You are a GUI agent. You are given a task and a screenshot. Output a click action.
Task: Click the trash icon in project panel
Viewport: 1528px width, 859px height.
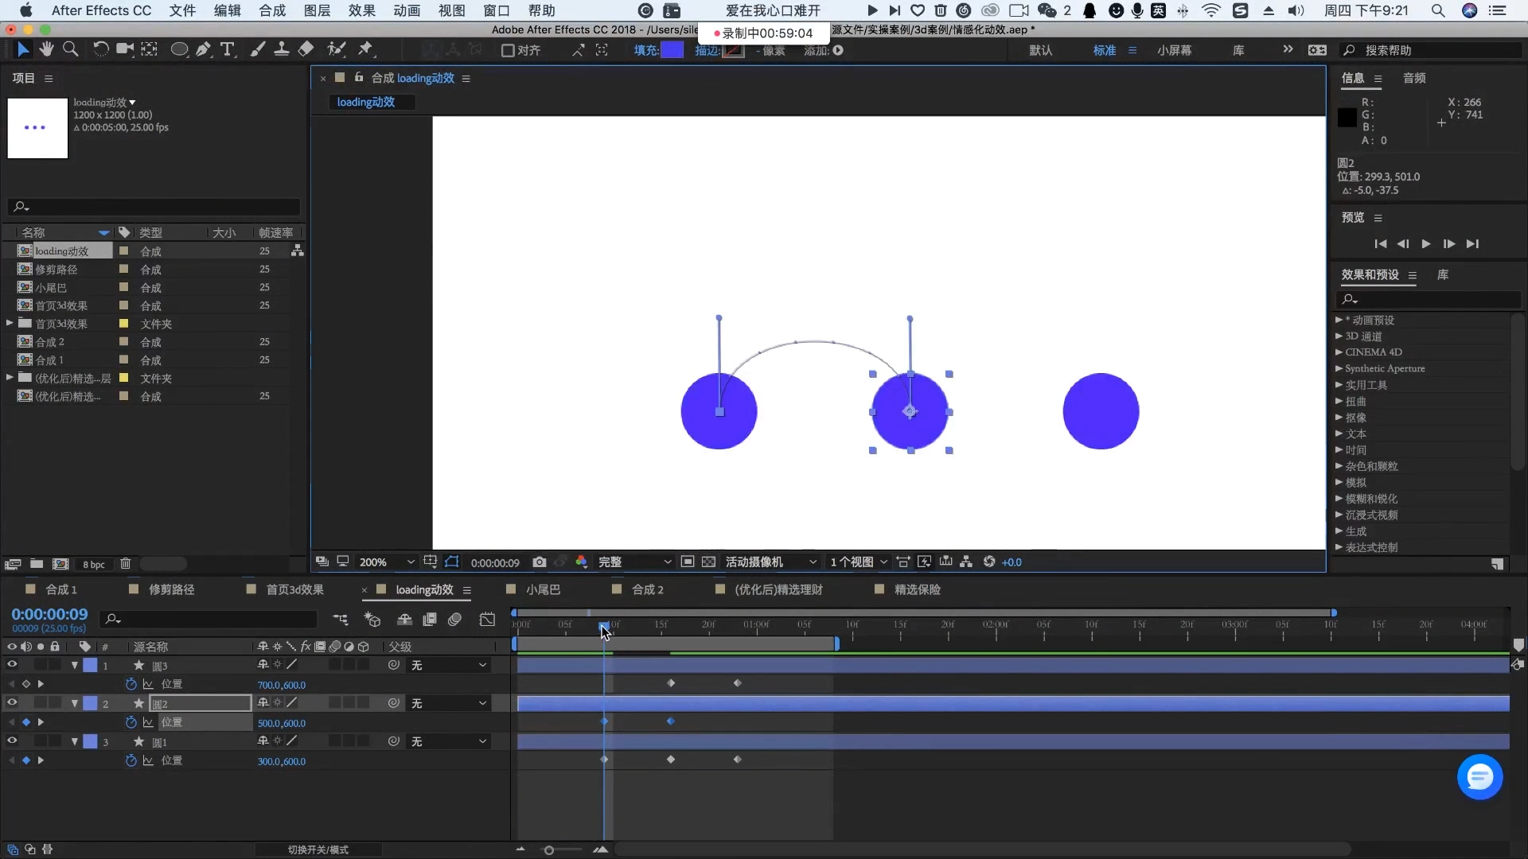click(x=125, y=563)
